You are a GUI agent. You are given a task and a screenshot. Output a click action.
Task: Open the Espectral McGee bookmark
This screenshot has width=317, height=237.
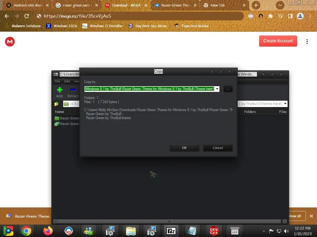191,26
